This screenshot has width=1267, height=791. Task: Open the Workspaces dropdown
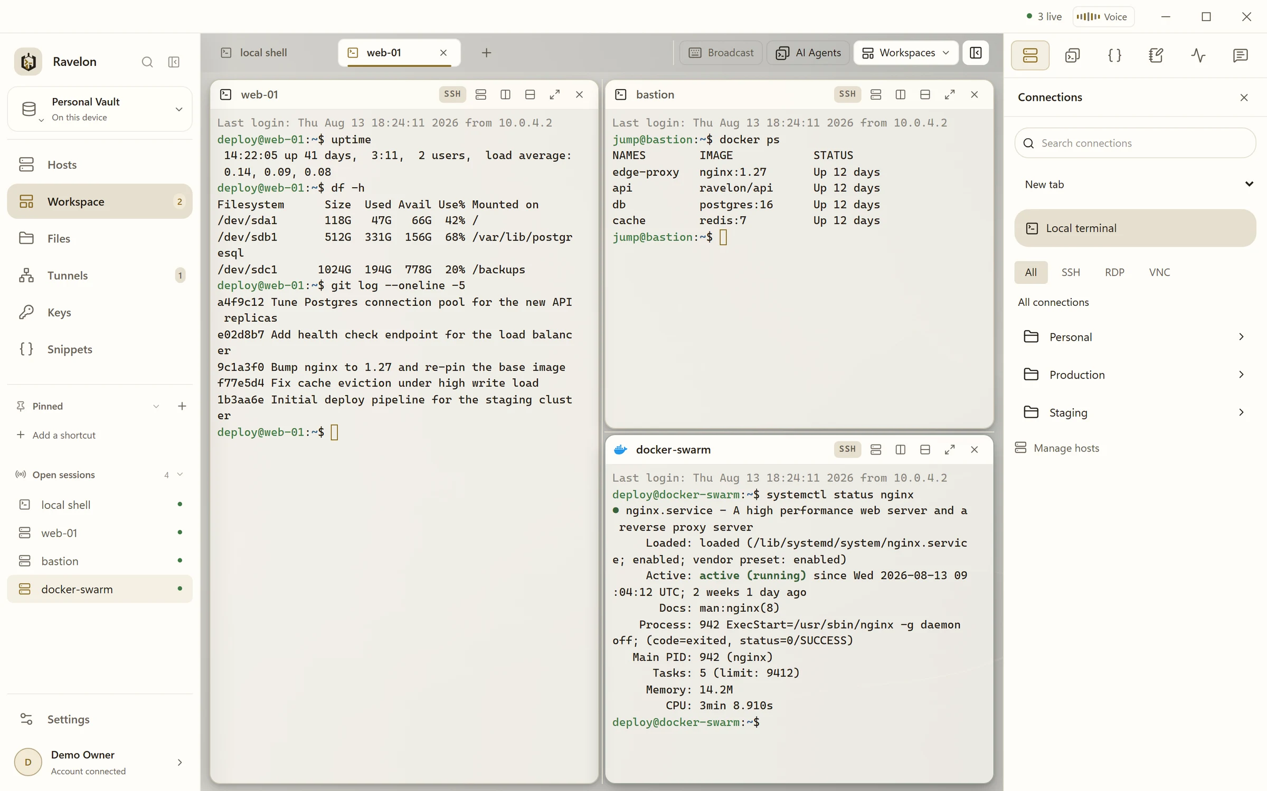[906, 53]
